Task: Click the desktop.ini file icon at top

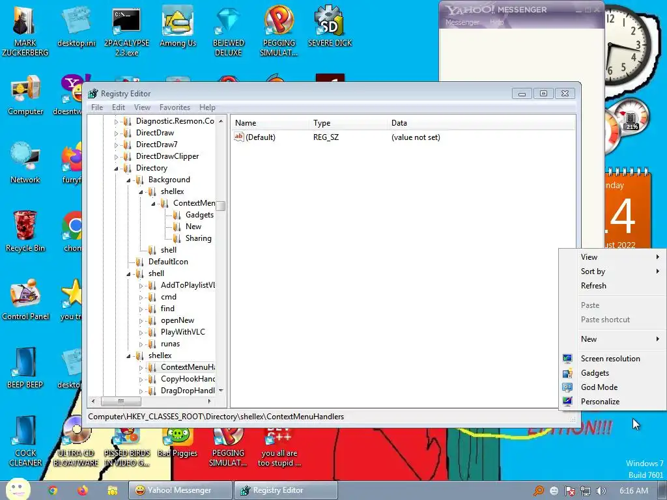Action: pos(76,26)
